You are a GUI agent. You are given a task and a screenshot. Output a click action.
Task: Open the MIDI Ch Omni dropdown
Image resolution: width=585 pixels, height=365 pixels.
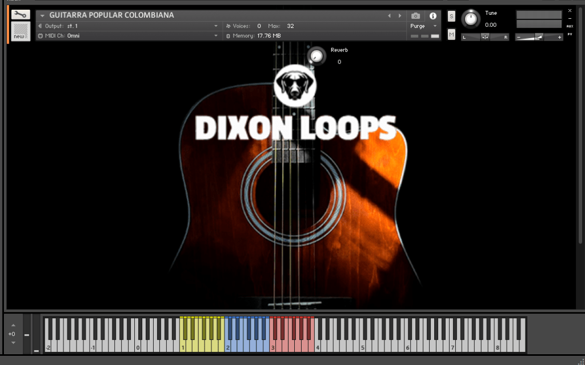coord(216,36)
